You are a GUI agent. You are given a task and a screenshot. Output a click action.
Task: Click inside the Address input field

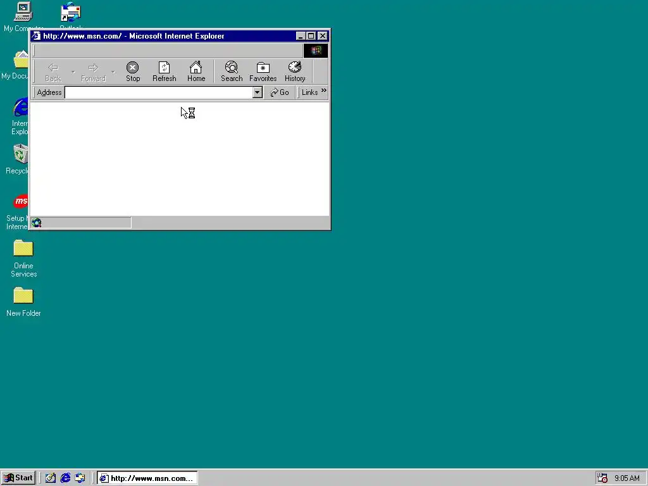[x=159, y=92]
